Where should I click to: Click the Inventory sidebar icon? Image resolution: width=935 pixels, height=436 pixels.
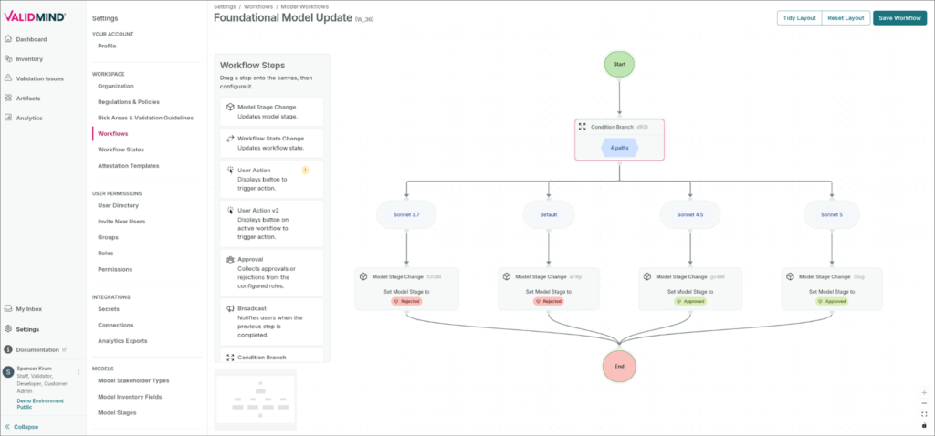pos(8,58)
